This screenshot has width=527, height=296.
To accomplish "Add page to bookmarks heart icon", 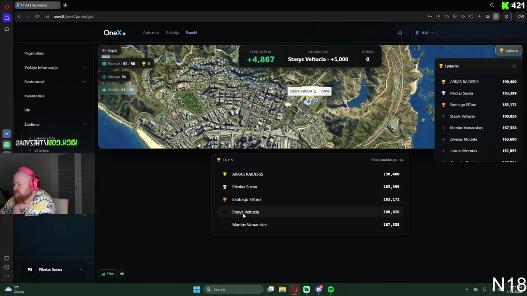I will click(x=471, y=16).
